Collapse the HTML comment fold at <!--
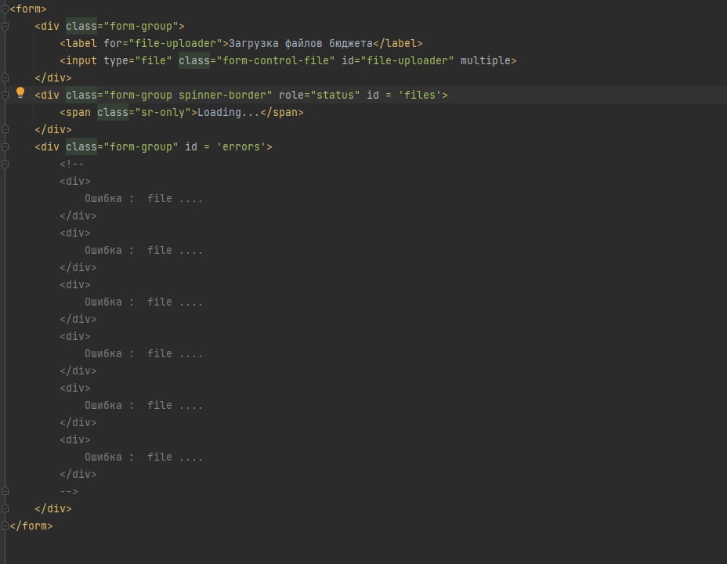727x564 pixels. click(x=5, y=164)
